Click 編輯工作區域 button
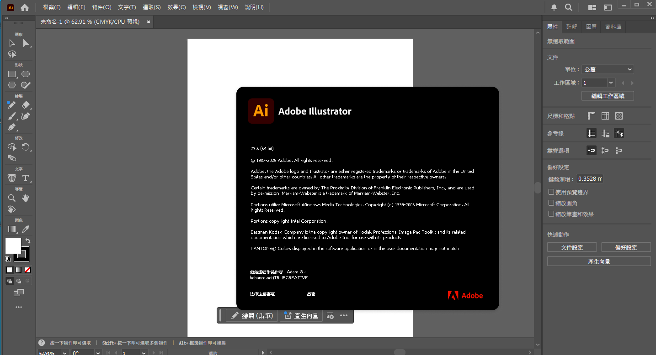Screen dimensions: 656x355 pyautogui.click(x=608, y=96)
